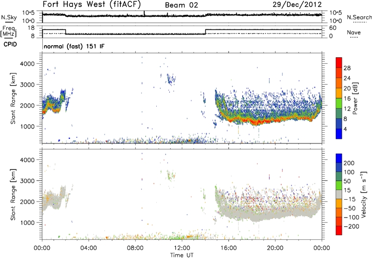Click the "16:00" time tick label
The image size is (372, 258).
click(228, 248)
